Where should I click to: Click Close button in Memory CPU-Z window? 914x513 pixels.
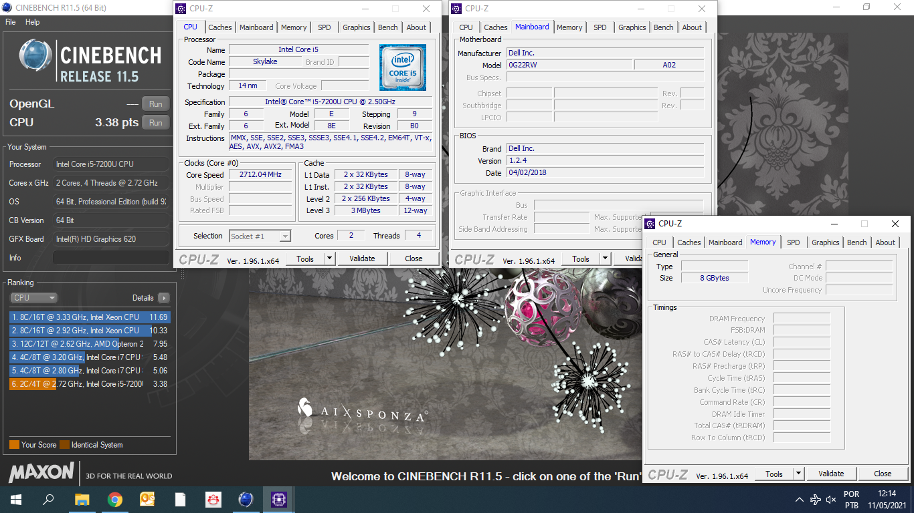pos(883,474)
